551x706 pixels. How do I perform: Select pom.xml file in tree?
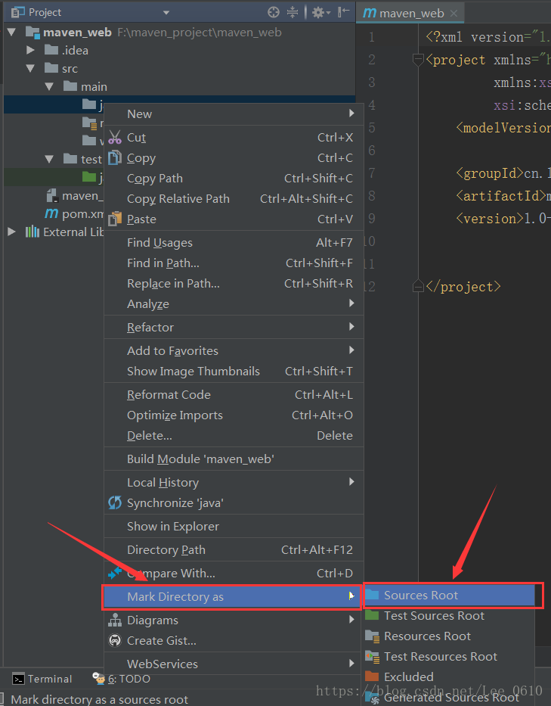pyautogui.click(x=75, y=214)
